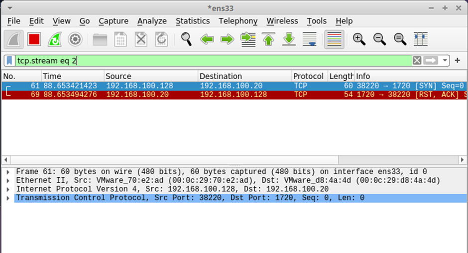Clear the display filter
Screen dimensions: 468x253
[x=417, y=61]
